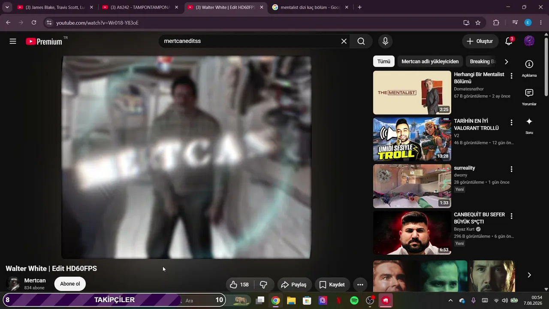
Task: Play the CANBEQUİT video thumbnail
Action: (x=412, y=233)
